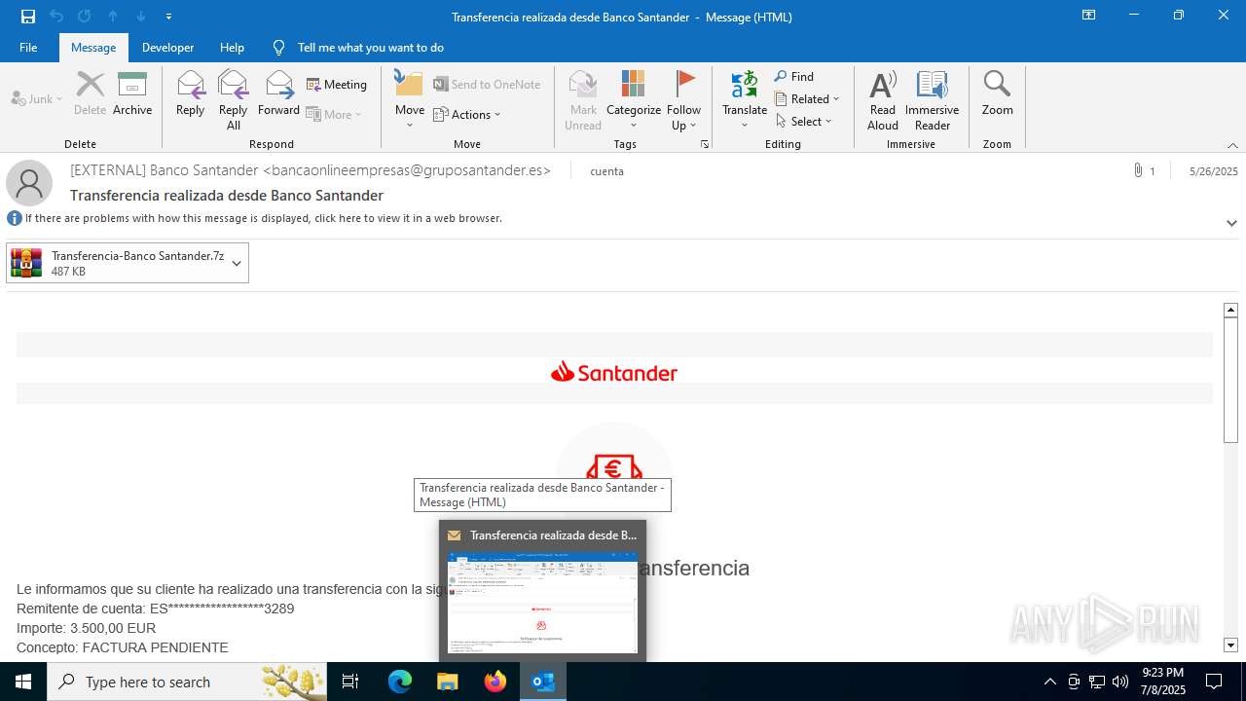Open the Follow Up flag menu

pyautogui.click(x=684, y=100)
